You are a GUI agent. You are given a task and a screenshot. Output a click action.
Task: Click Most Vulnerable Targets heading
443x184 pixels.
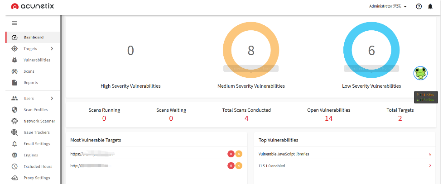click(x=96, y=140)
